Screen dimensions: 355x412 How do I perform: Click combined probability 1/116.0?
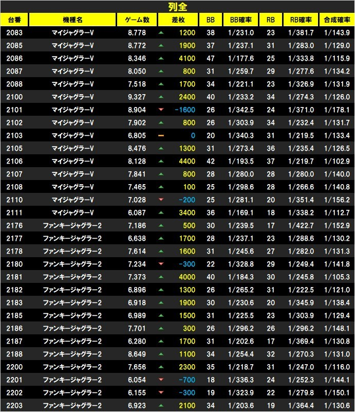[337, 367]
